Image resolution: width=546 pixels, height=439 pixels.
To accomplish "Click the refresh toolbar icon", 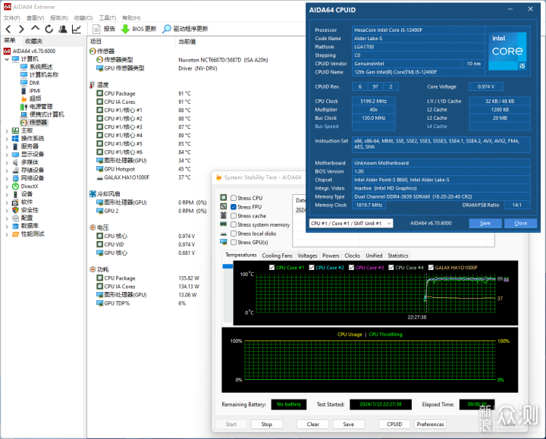I will pyautogui.click(x=49, y=29).
